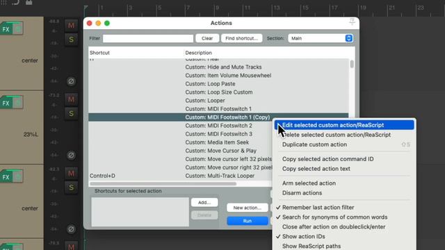Invert phase on the second track

71,156
